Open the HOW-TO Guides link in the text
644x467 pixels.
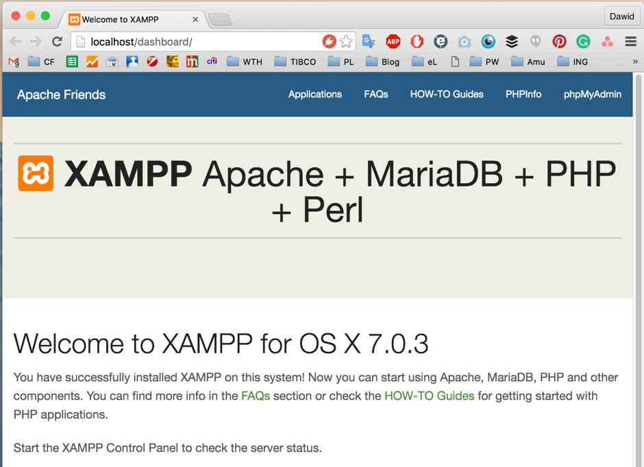pos(429,396)
